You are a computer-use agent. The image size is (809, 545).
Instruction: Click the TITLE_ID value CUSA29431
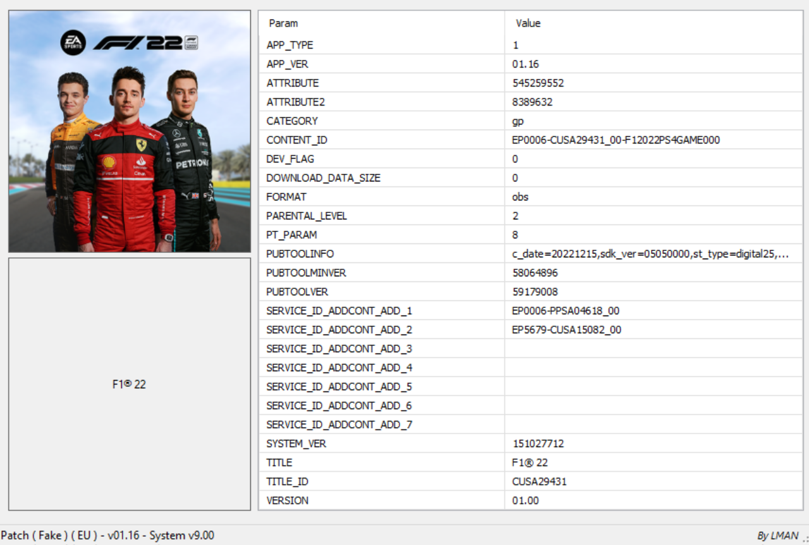coord(539,481)
